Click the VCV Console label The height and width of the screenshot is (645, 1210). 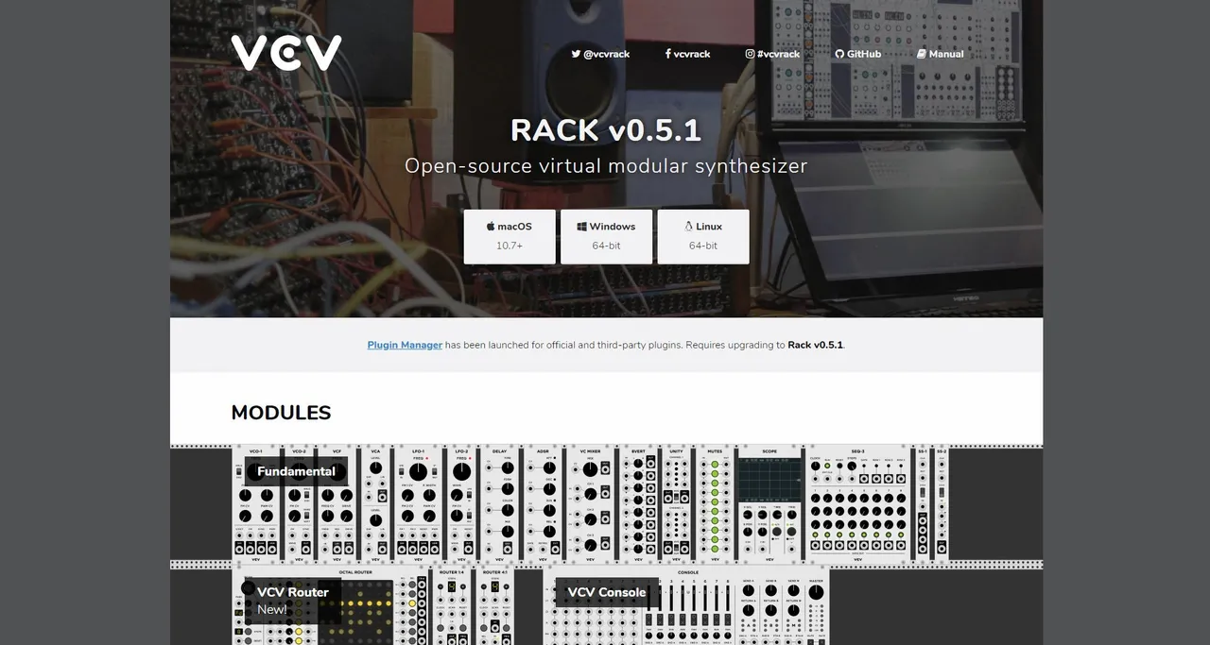tap(607, 592)
